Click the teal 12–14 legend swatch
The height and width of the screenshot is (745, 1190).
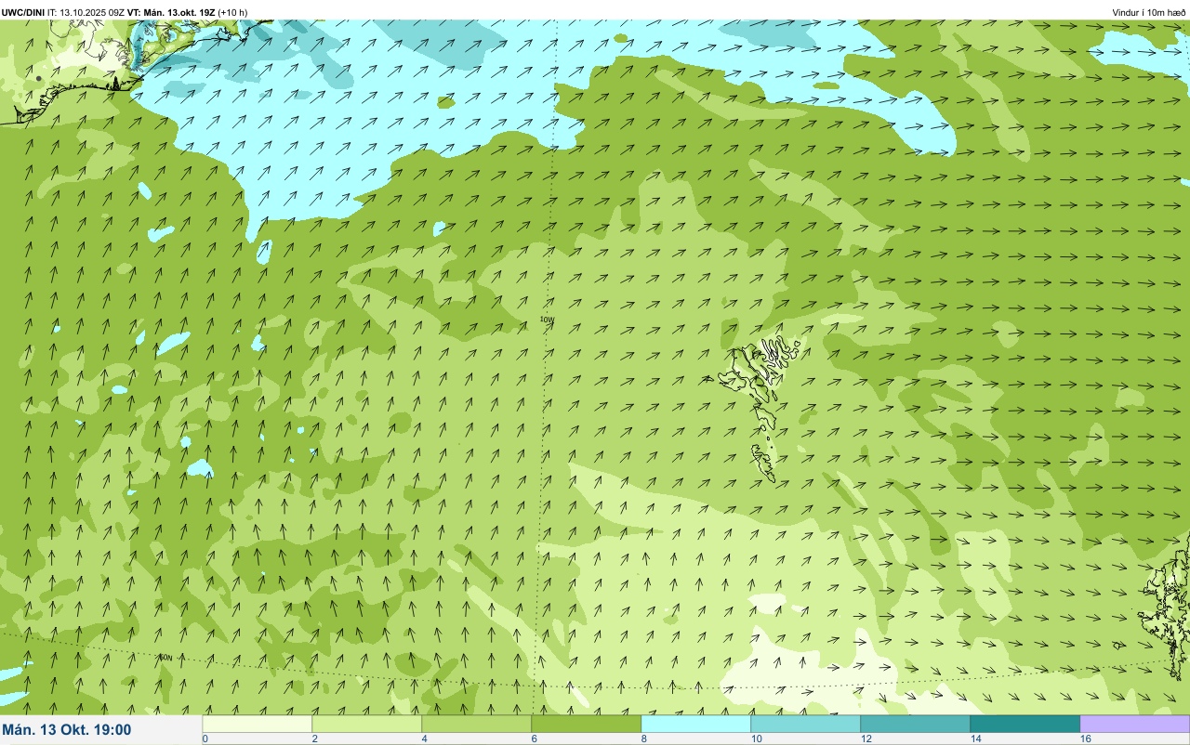(916, 724)
